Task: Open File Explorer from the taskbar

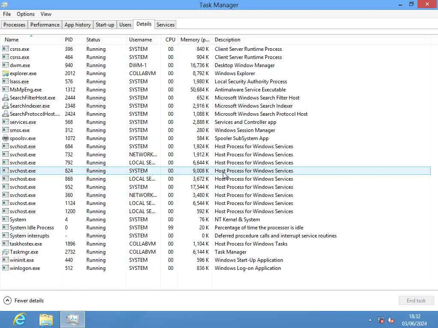Action: 46,319
